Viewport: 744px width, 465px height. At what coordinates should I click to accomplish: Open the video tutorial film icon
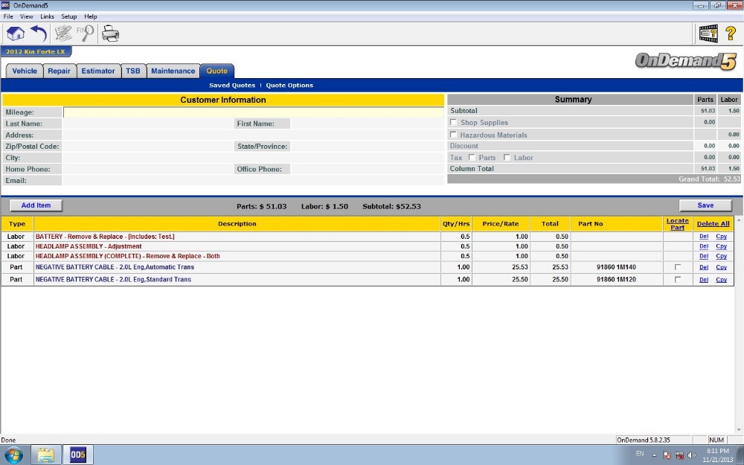(708, 33)
